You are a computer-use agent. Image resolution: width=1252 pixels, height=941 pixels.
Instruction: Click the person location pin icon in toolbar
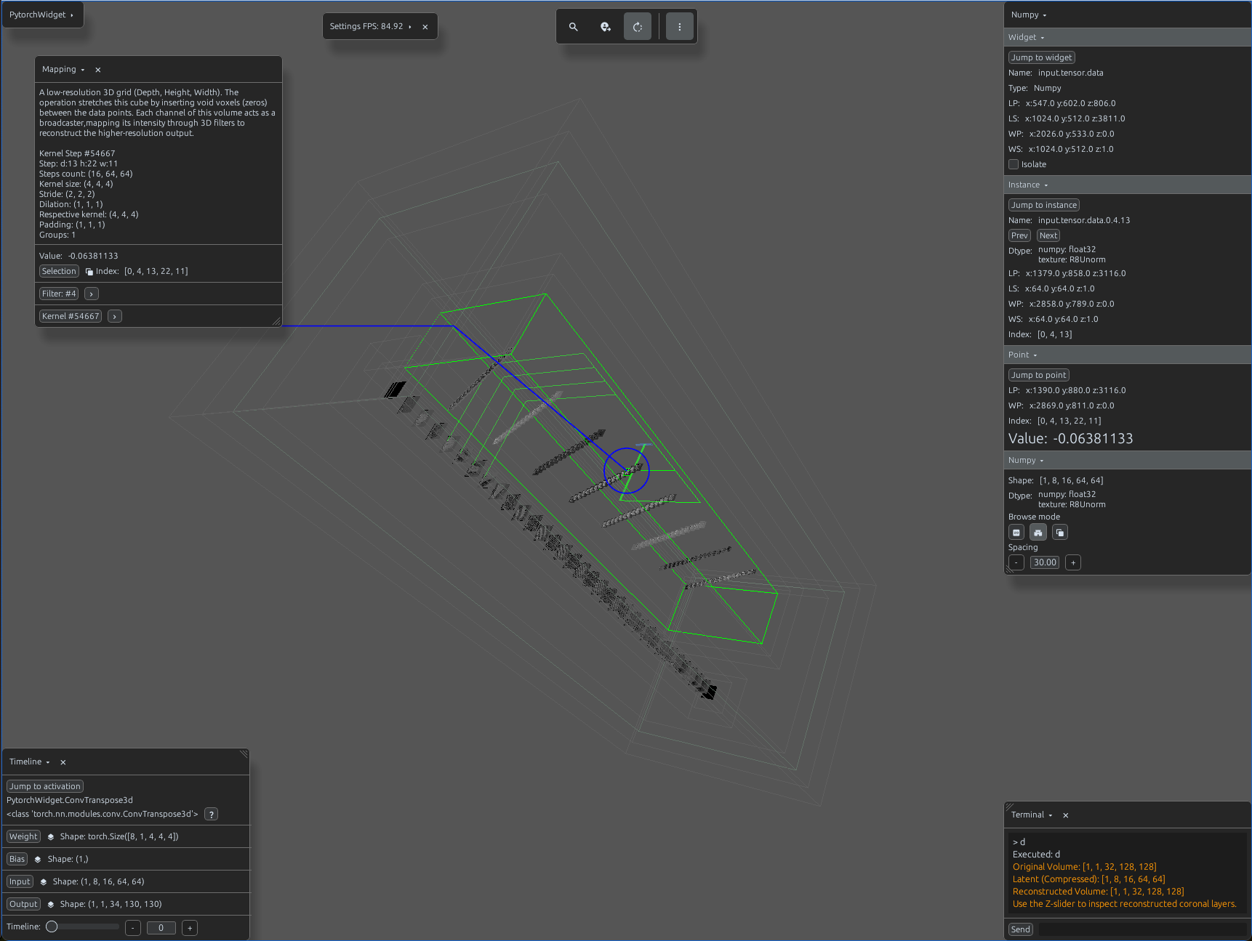click(x=606, y=27)
